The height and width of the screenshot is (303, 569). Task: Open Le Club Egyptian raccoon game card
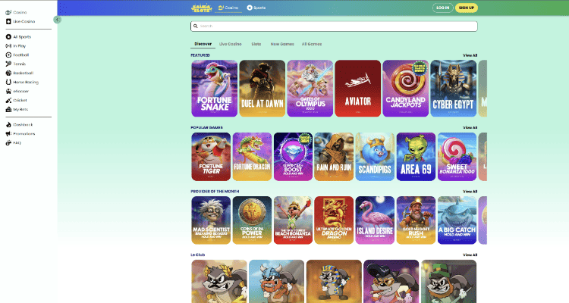point(334,281)
